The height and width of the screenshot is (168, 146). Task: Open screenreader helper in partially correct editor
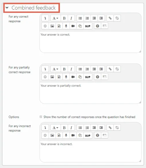[x=105, y=77]
